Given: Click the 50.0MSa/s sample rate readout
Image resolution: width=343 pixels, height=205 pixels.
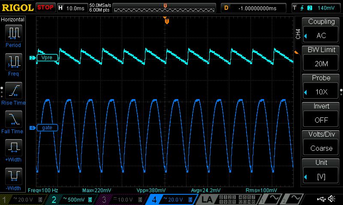Looking at the screenshot, I should click(x=100, y=5).
